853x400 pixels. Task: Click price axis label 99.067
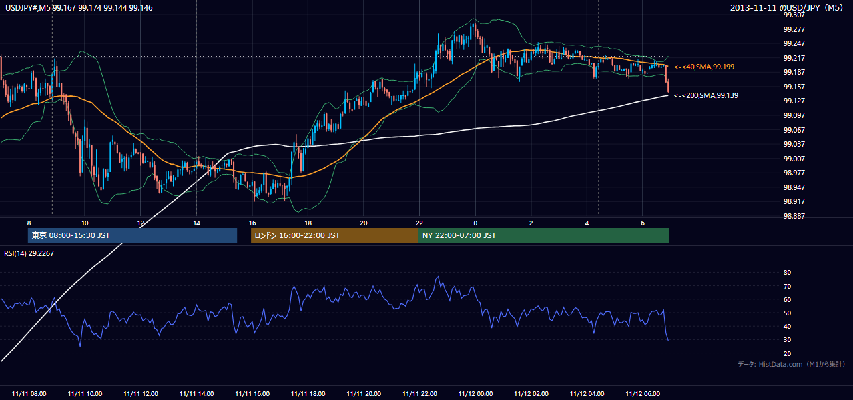click(x=793, y=129)
